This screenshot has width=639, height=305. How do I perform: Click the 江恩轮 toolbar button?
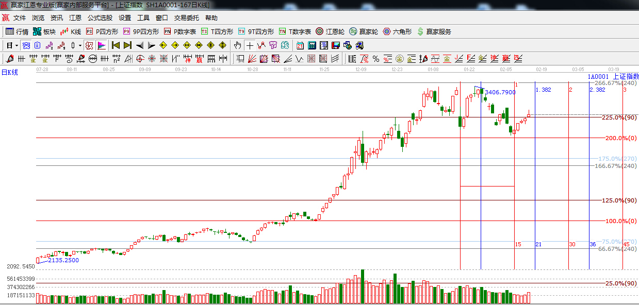(330, 31)
